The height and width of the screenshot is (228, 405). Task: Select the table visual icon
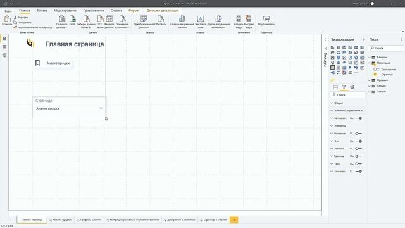pyautogui.click(x=339, y=68)
